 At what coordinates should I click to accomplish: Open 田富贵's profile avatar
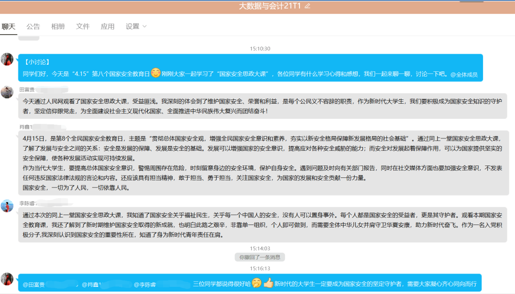coord(7,92)
